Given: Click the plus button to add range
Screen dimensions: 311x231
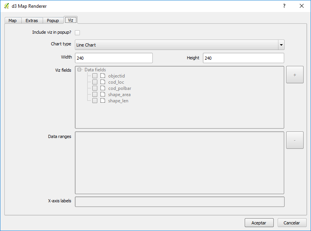Looking at the screenshot, I should 295,75.
